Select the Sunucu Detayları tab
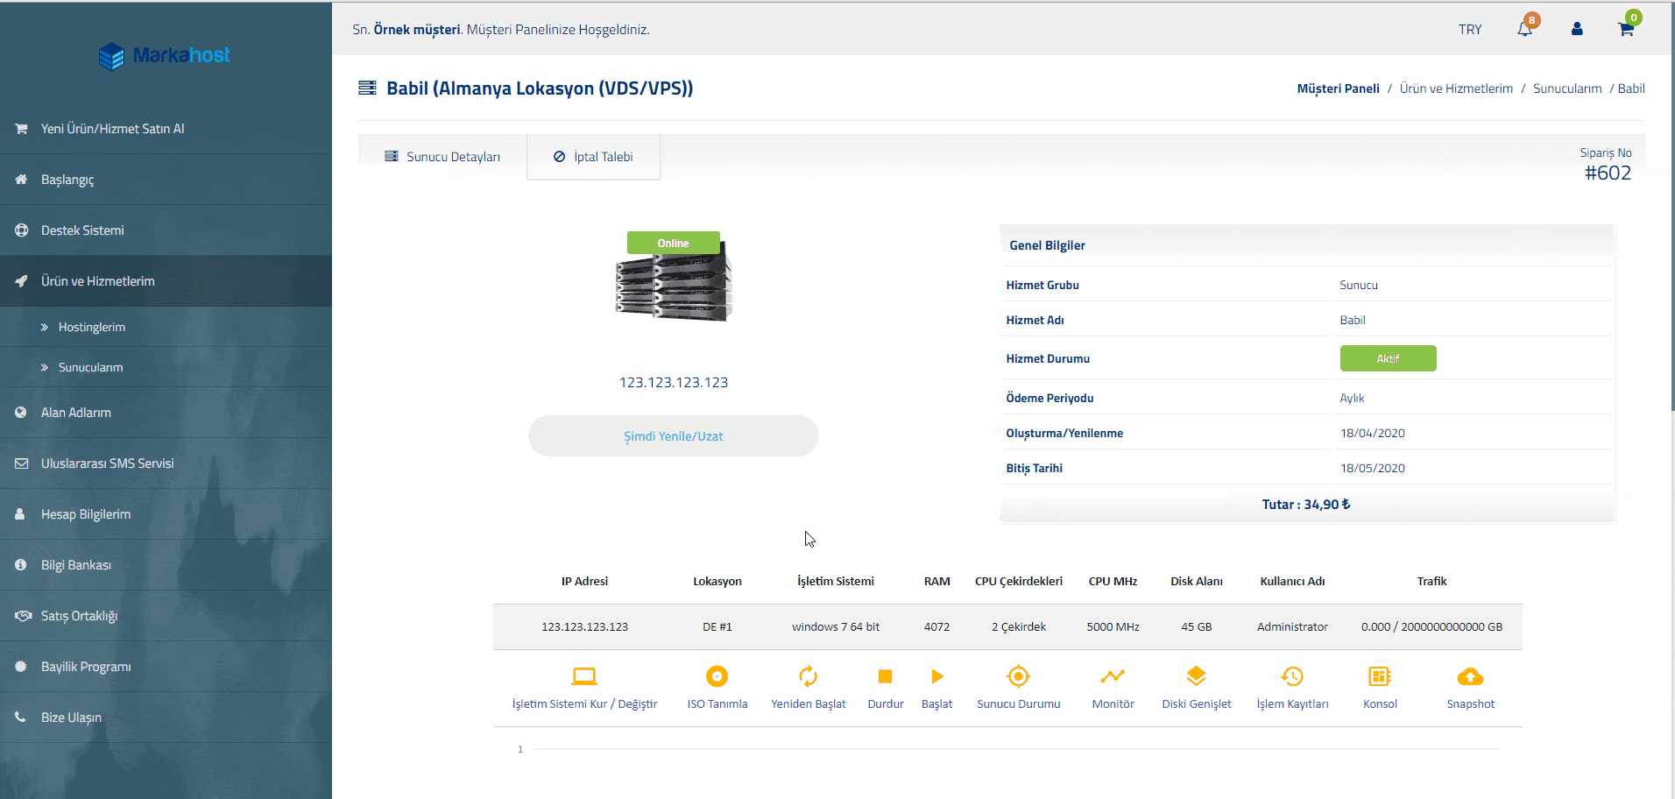Image resolution: width=1675 pixels, height=799 pixels. click(443, 157)
